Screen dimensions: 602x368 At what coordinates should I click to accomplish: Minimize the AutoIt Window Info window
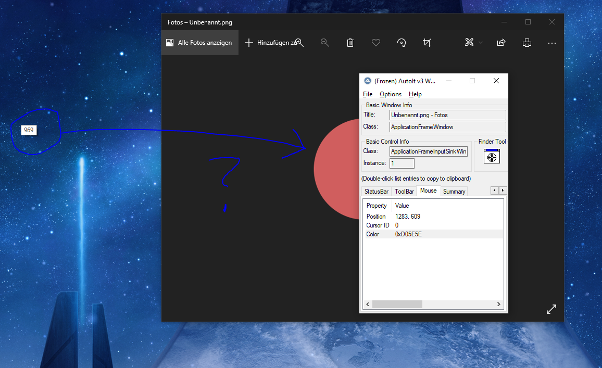point(449,81)
